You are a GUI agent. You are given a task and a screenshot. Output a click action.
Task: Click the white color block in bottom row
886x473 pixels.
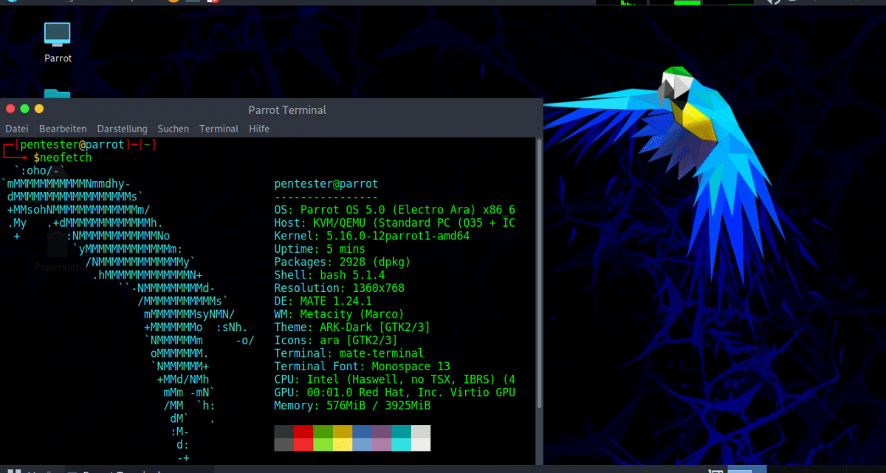coord(421,444)
